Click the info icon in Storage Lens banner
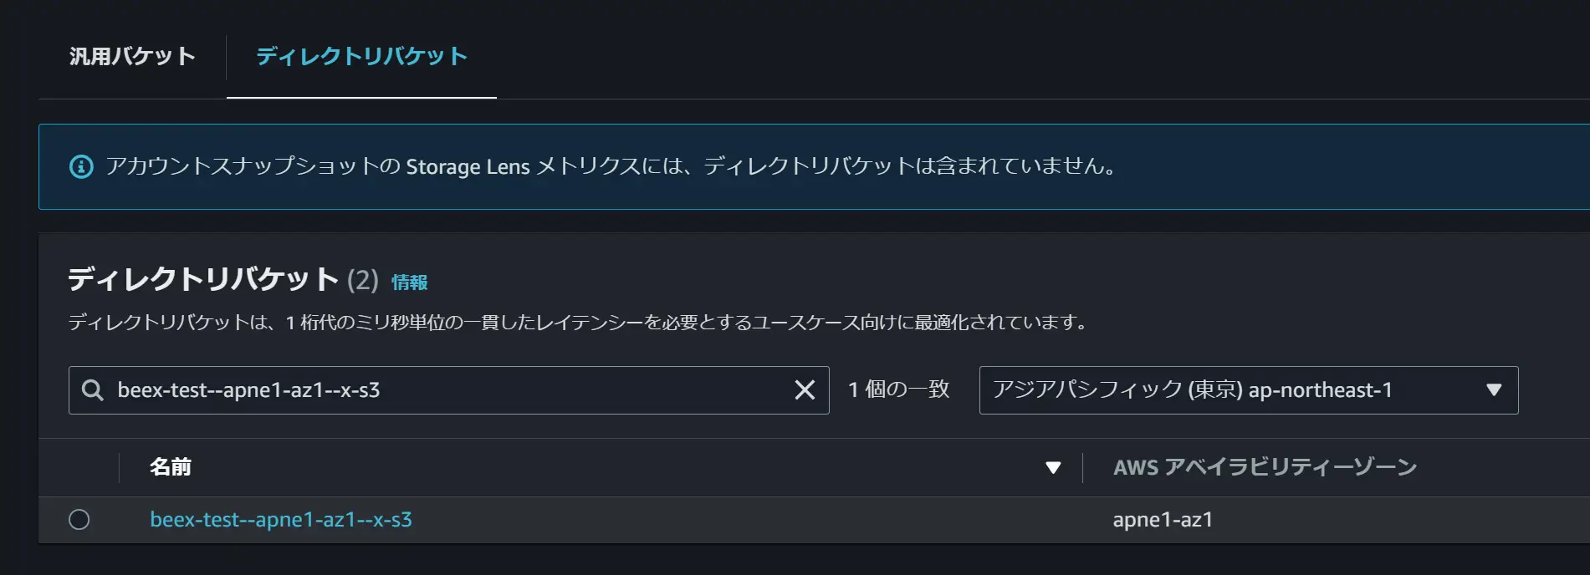Image resolution: width=1590 pixels, height=575 pixels. (81, 166)
